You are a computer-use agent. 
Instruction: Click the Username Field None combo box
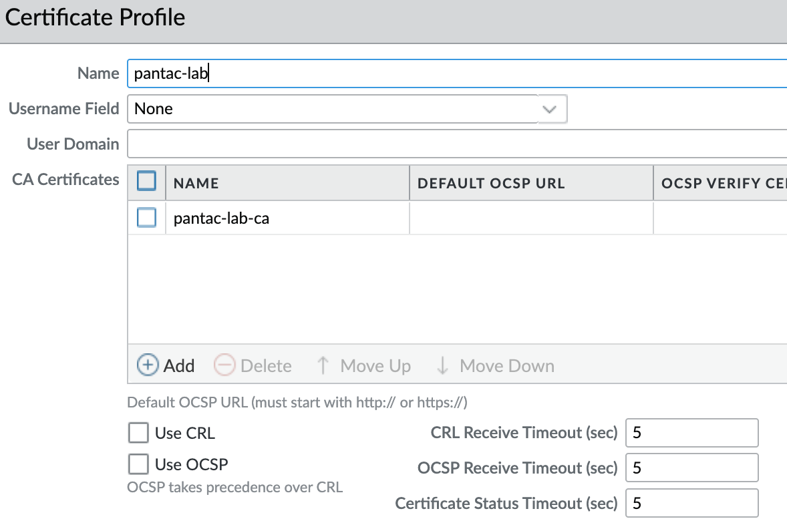pos(333,109)
